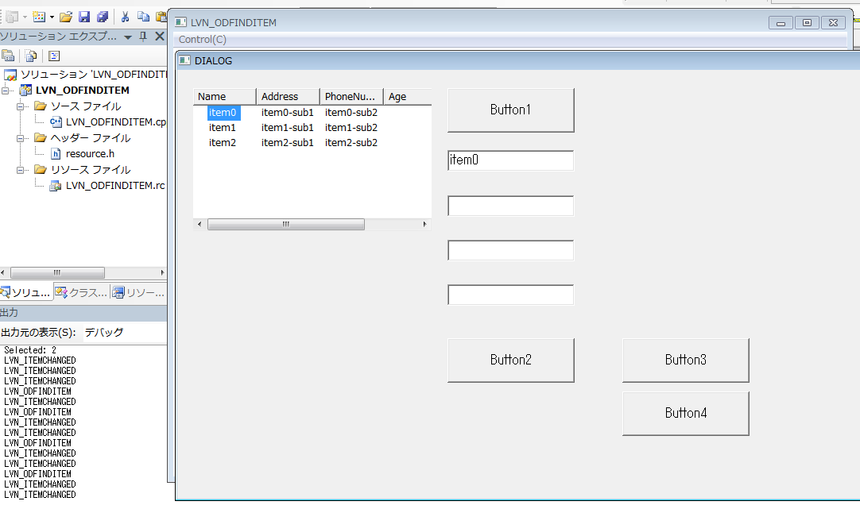Save the file with the floppy icon
860x509 pixels.
click(x=84, y=17)
